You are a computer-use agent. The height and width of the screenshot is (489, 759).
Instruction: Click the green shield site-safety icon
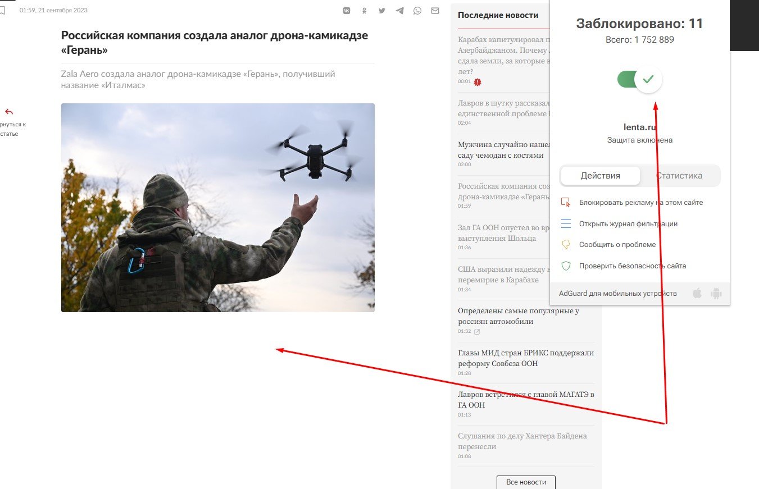click(566, 266)
